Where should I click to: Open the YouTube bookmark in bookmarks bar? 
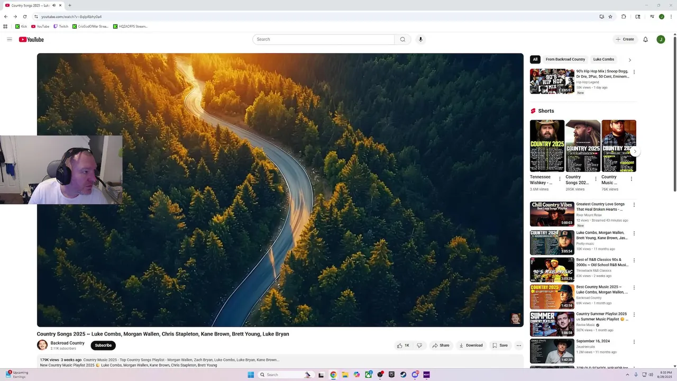click(x=40, y=26)
